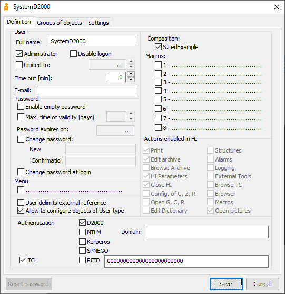The height and width of the screenshot is (294, 285).
Task: Close the SystemD2000 dialog window
Action: point(277,7)
